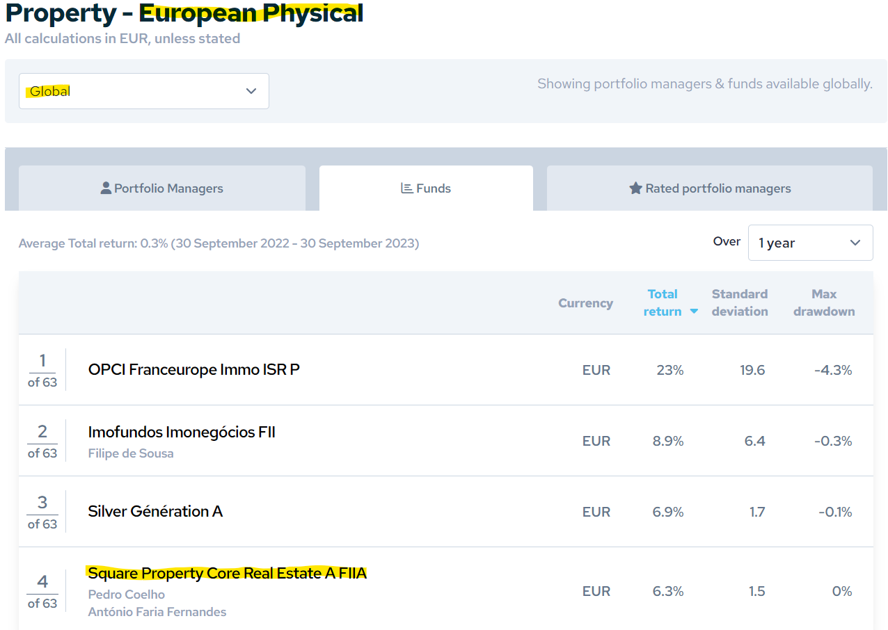The width and height of the screenshot is (888, 630).
Task: Select the Rated portfolio managers tab
Action: (x=709, y=188)
